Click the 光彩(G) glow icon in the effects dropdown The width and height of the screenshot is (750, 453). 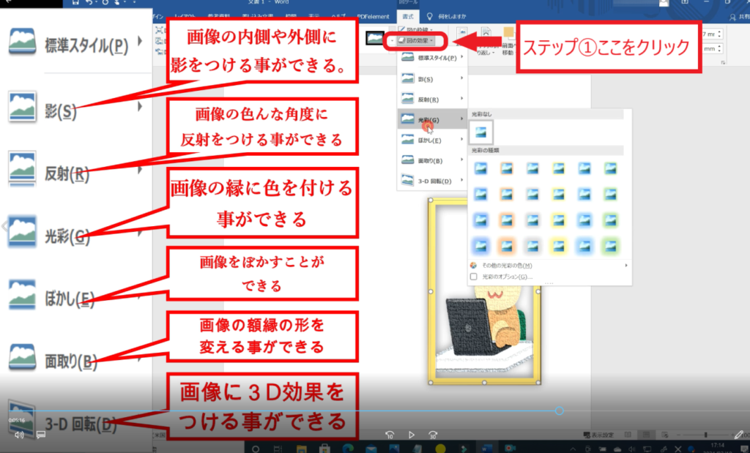click(x=406, y=119)
